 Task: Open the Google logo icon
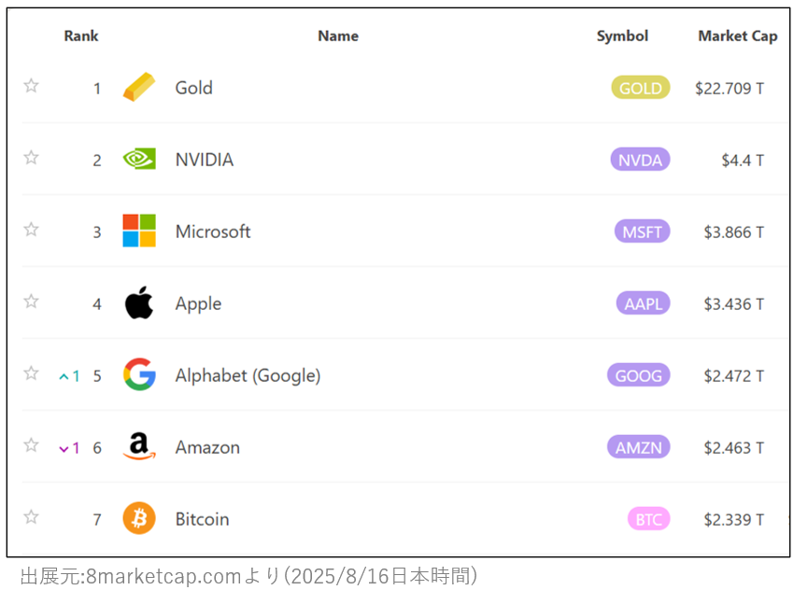[x=139, y=374]
